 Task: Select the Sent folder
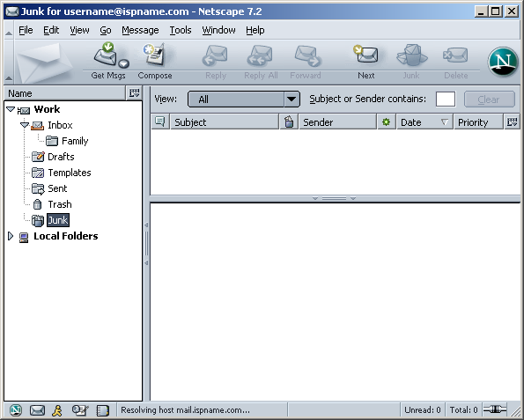coord(57,188)
